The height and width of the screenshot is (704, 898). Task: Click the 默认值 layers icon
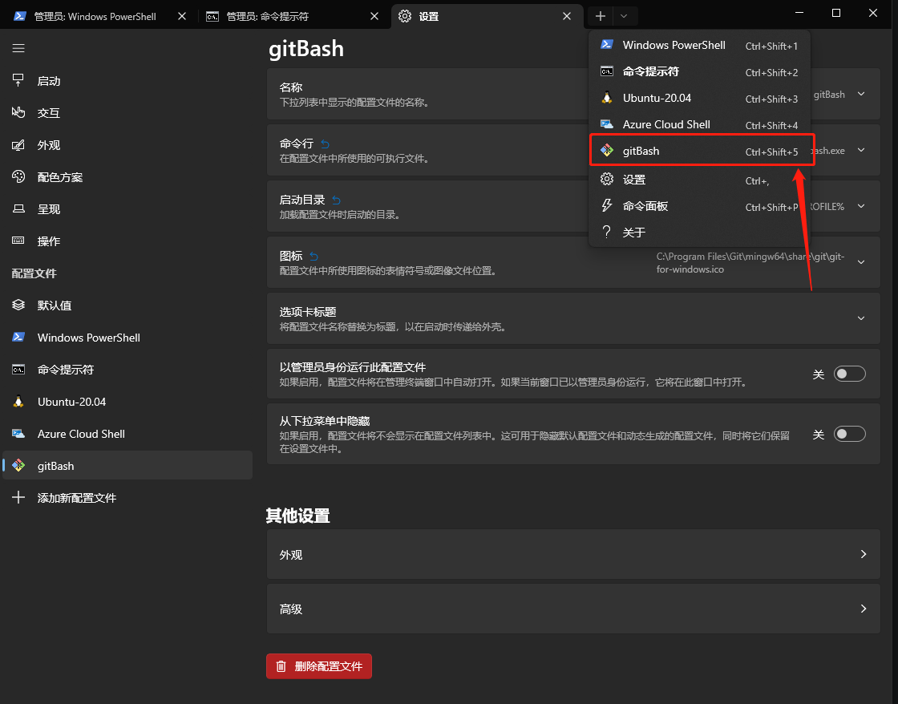[x=18, y=305]
